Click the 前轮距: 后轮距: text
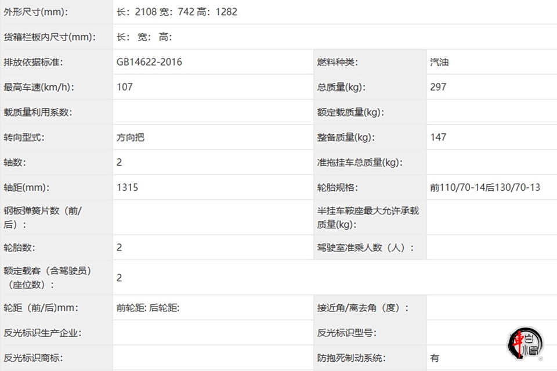This screenshot has width=557, height=371. 148,308
